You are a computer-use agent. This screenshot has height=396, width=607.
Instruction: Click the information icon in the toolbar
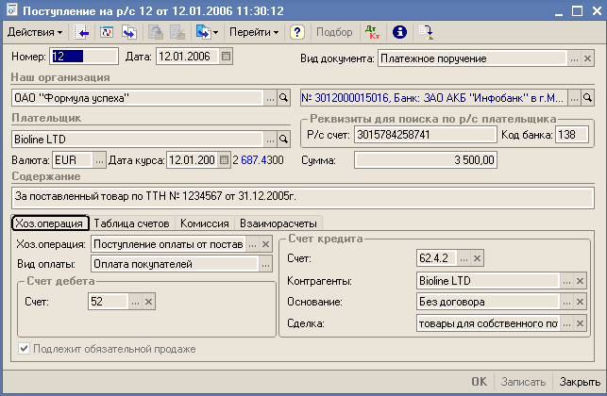pos(399,32)
